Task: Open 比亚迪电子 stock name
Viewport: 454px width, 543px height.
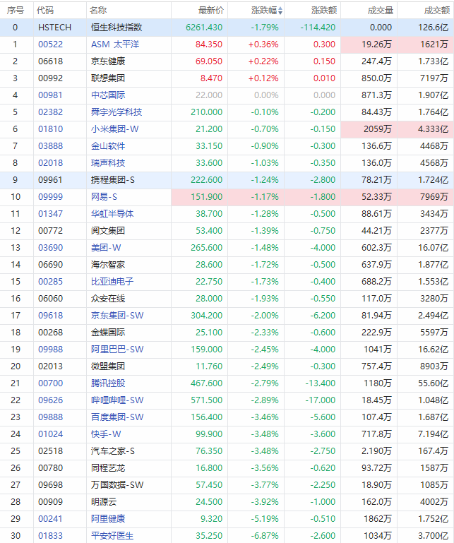Action: [x=112, y=282]
